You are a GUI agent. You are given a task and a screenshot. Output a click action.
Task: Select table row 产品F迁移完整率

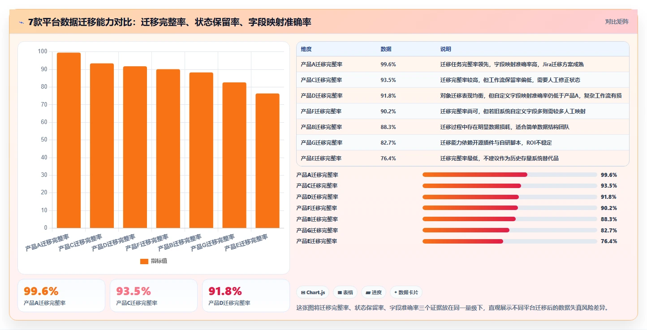tap(463, 111)
